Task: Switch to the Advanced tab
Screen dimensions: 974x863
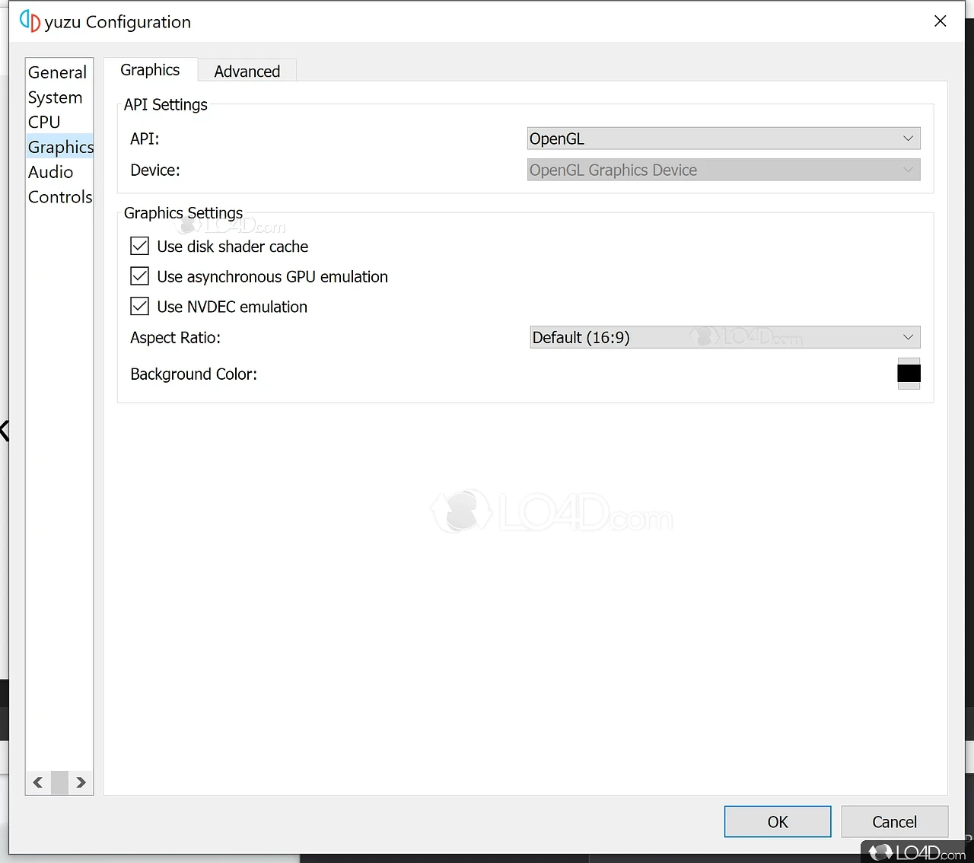Action: coord(247,72)
